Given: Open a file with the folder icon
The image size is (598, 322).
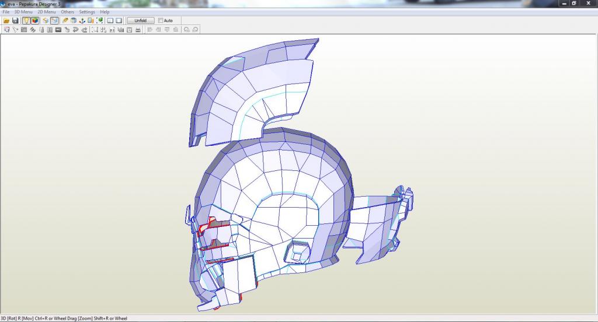Looking at the screenshot, I should pos(6,20).
